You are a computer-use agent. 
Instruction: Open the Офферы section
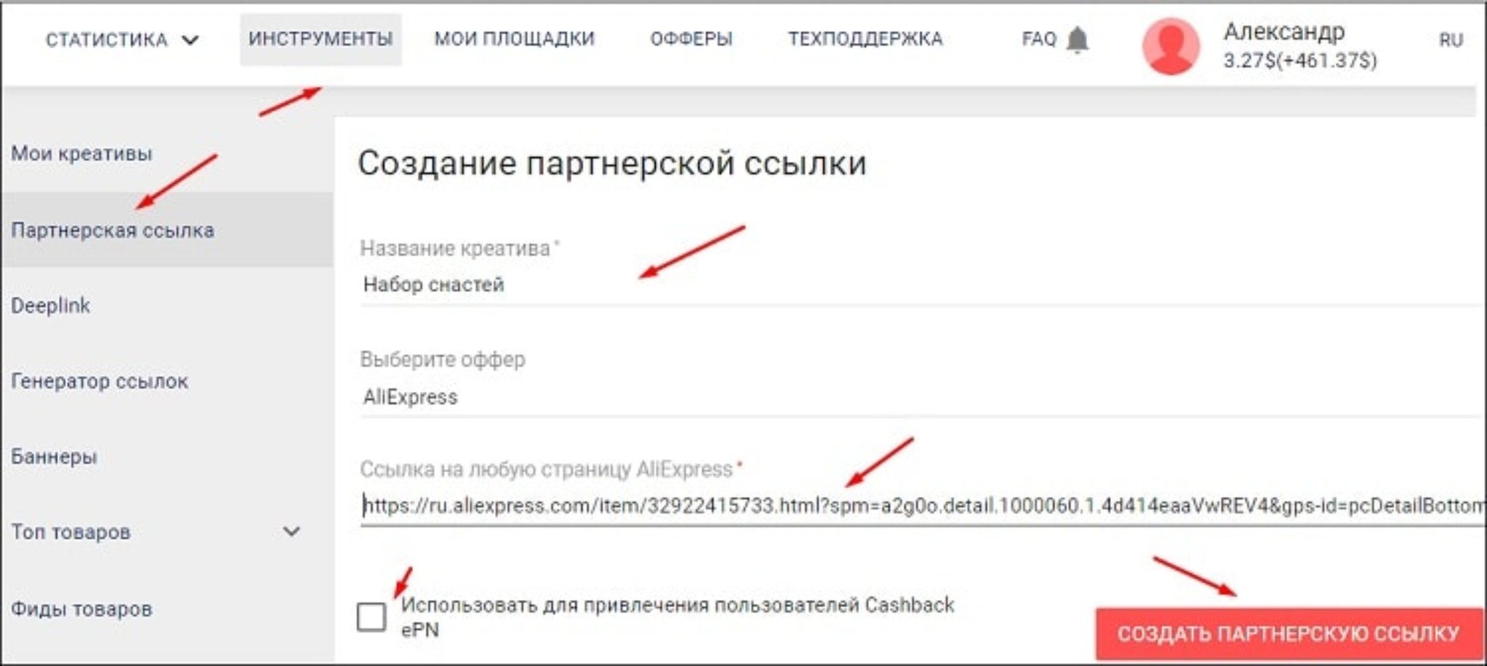(x=691, y=39)
